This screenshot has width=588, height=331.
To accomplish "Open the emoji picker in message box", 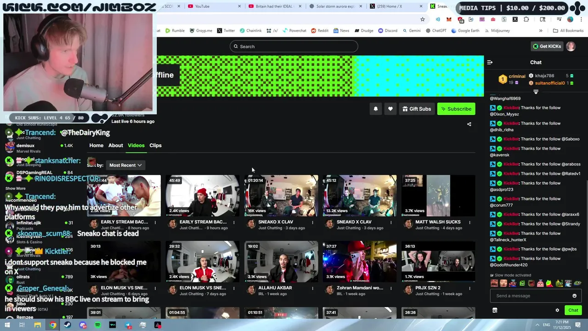I will click(x=574, y=296).
